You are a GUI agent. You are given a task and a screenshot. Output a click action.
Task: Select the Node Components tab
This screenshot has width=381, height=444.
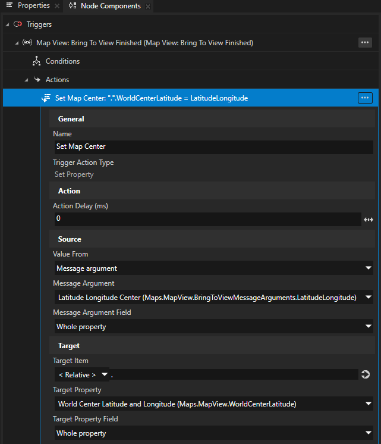104,6
